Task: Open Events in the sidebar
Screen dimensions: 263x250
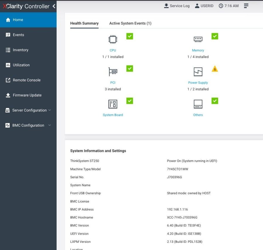Action: (x=18, y=35)
